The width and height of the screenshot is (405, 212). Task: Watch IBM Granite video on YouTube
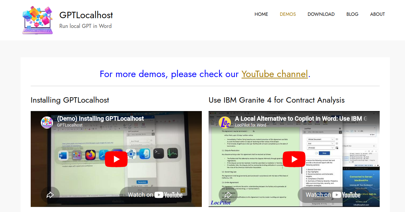tap(333, 195)
